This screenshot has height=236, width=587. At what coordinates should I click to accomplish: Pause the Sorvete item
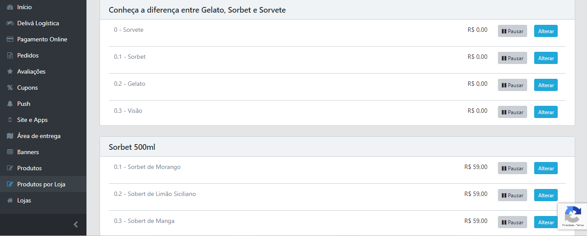(x=512, y=31)
